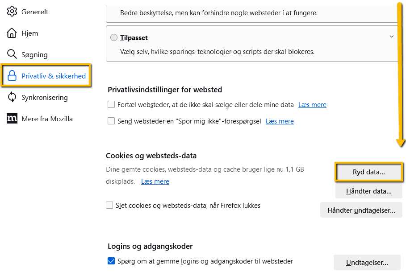Enable 'Fortæl websteder, at de ikke skal sælge' checkbox
This screenshot has height=272, width=406.
pos(111,104)
